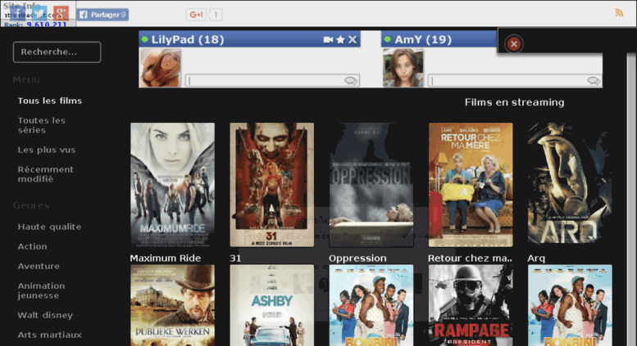This screenshot has width=637, height=346.
Task: Select Arts martiaux genre
Action: click(x=49, y=335)
